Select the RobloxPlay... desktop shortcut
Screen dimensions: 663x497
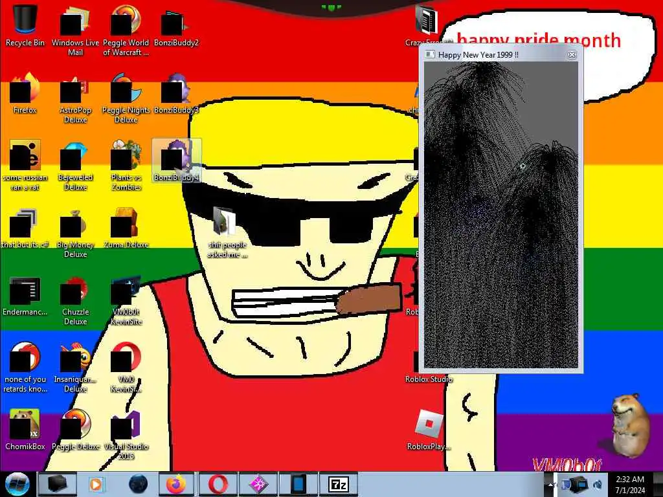[429, 430]
